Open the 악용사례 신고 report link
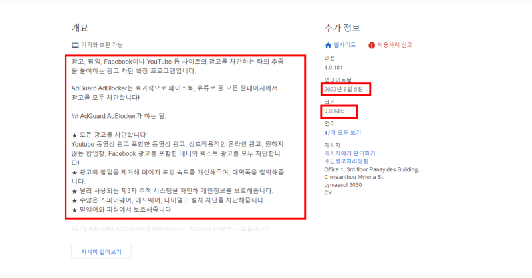Screen dimensions: 532x278 point(394,45)
